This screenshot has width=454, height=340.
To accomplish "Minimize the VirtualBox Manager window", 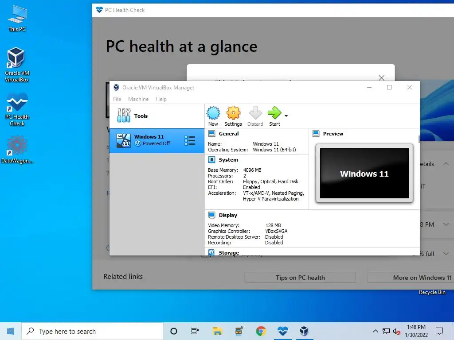I will [369, 87].
